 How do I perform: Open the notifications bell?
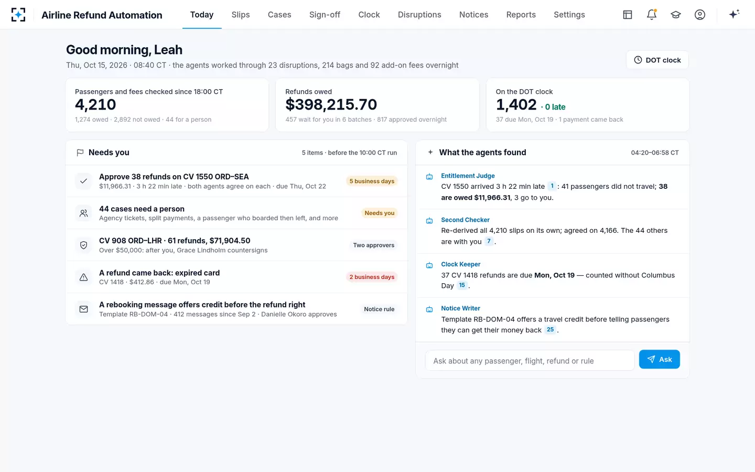(x=652, y=15)
